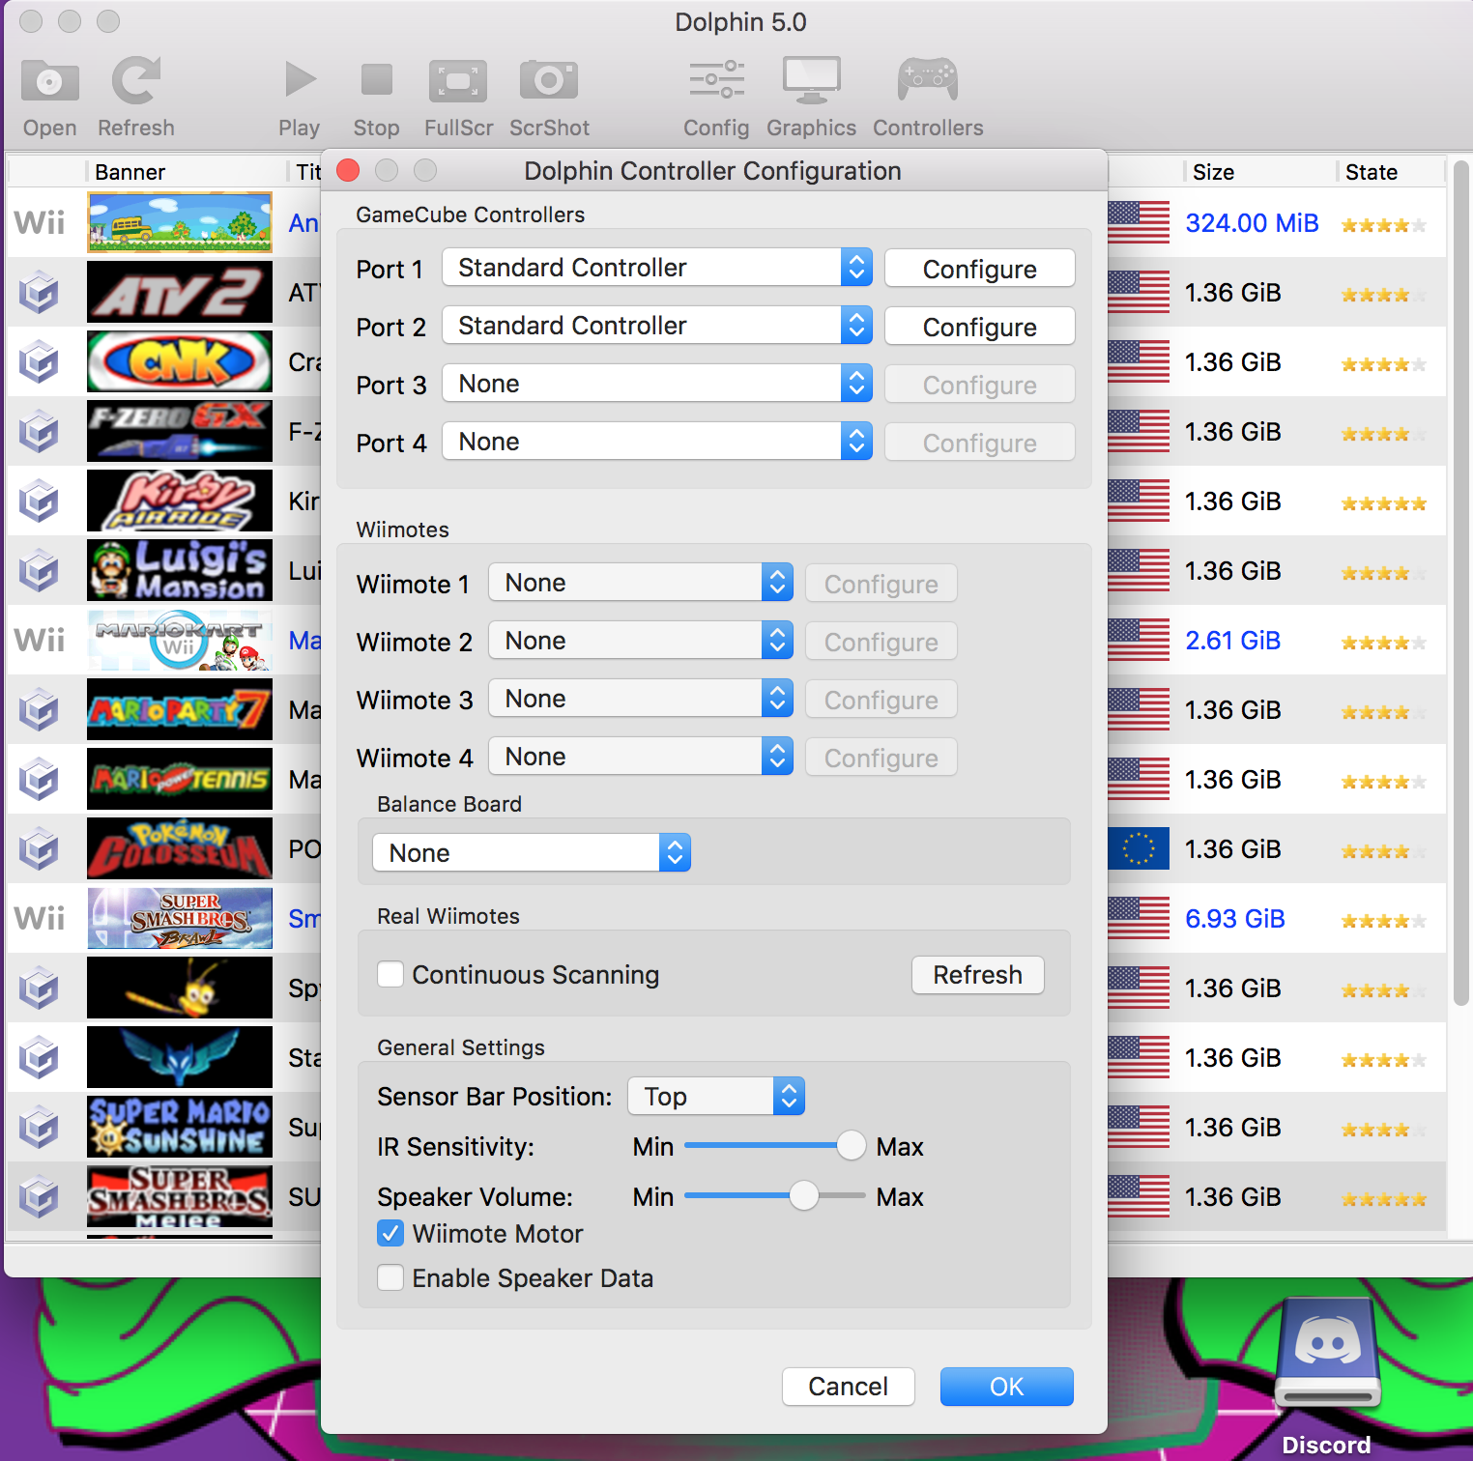This screenshot has height=1461, width=1473.
Task: Confirm the dialog with OK
Action: click(1006, 1387)
